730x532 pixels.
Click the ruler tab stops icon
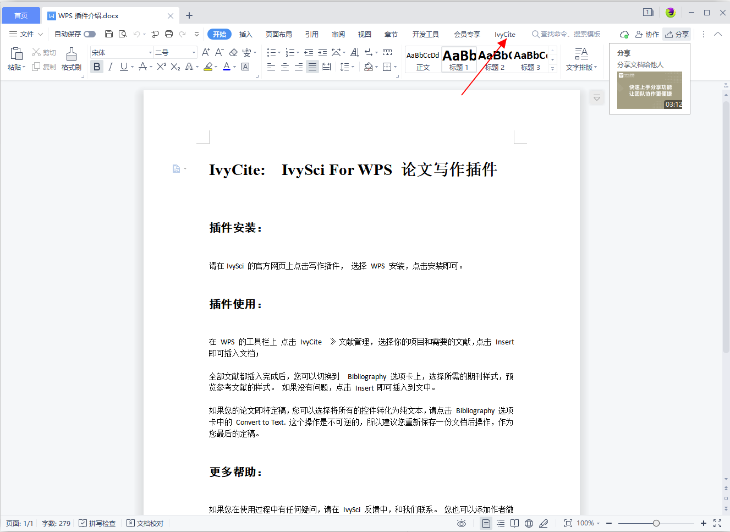tap(387, 52)
